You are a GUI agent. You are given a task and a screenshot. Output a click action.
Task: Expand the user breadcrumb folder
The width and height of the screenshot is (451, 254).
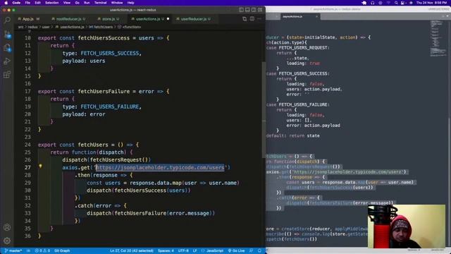(x=46, y=27)
